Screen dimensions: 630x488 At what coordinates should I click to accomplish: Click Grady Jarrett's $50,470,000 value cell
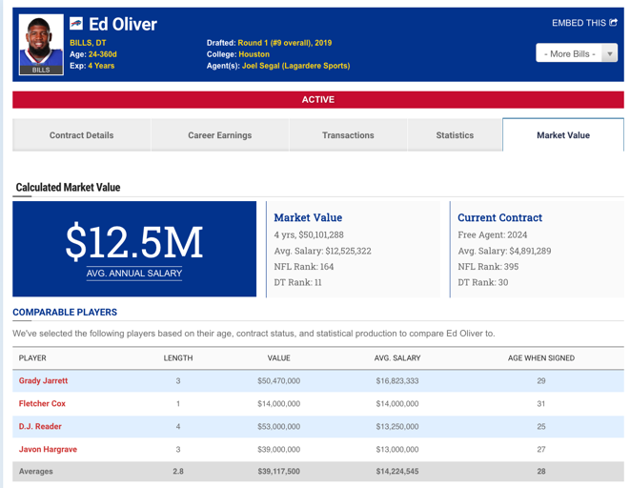click(x=279, y=380)
